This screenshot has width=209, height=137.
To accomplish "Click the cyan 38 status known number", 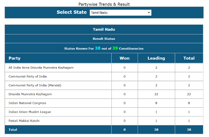I will (98, 48).
